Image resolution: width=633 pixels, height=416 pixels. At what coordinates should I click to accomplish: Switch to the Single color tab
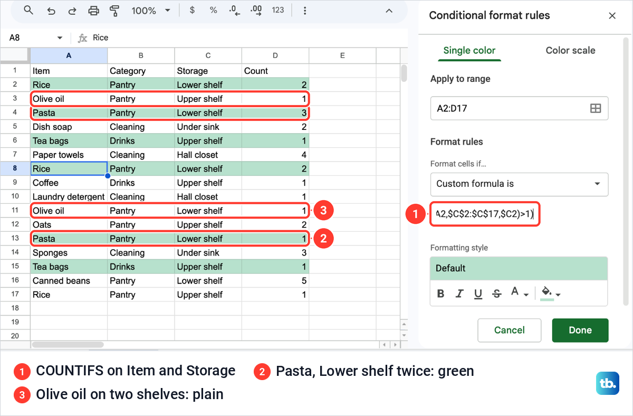pos(469,51)
